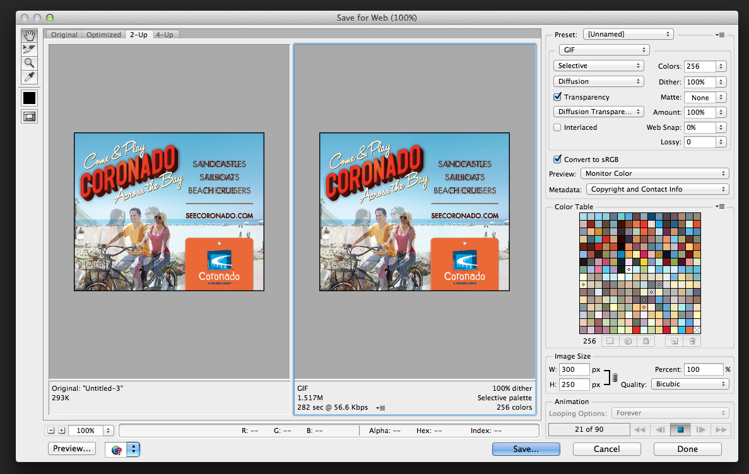
Task: Open the Diffusion Transparency dither dropdown
Action: (599, 112)
